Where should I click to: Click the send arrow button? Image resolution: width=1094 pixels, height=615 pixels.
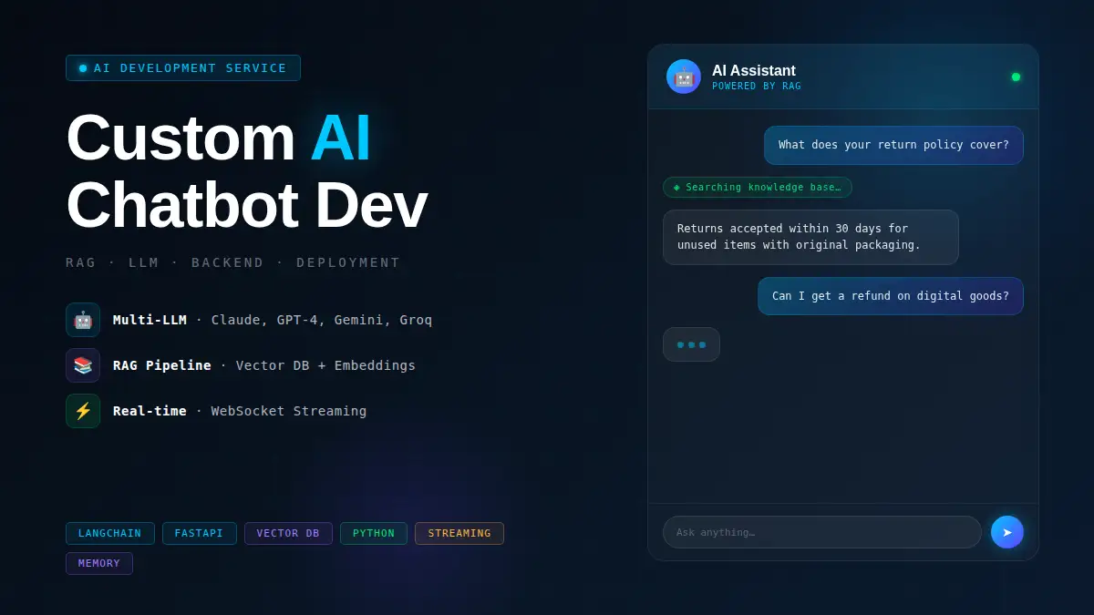[x=1006, y=532]
